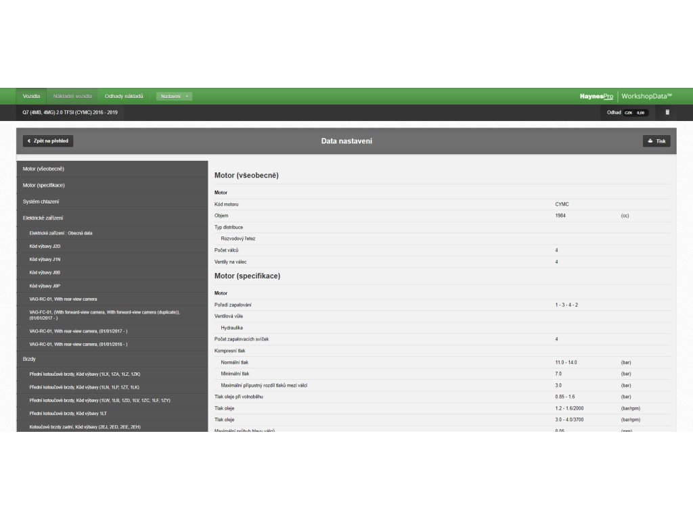
Task: Click the Odhad CZK 0,00 estimate badge
Action: 628,113
